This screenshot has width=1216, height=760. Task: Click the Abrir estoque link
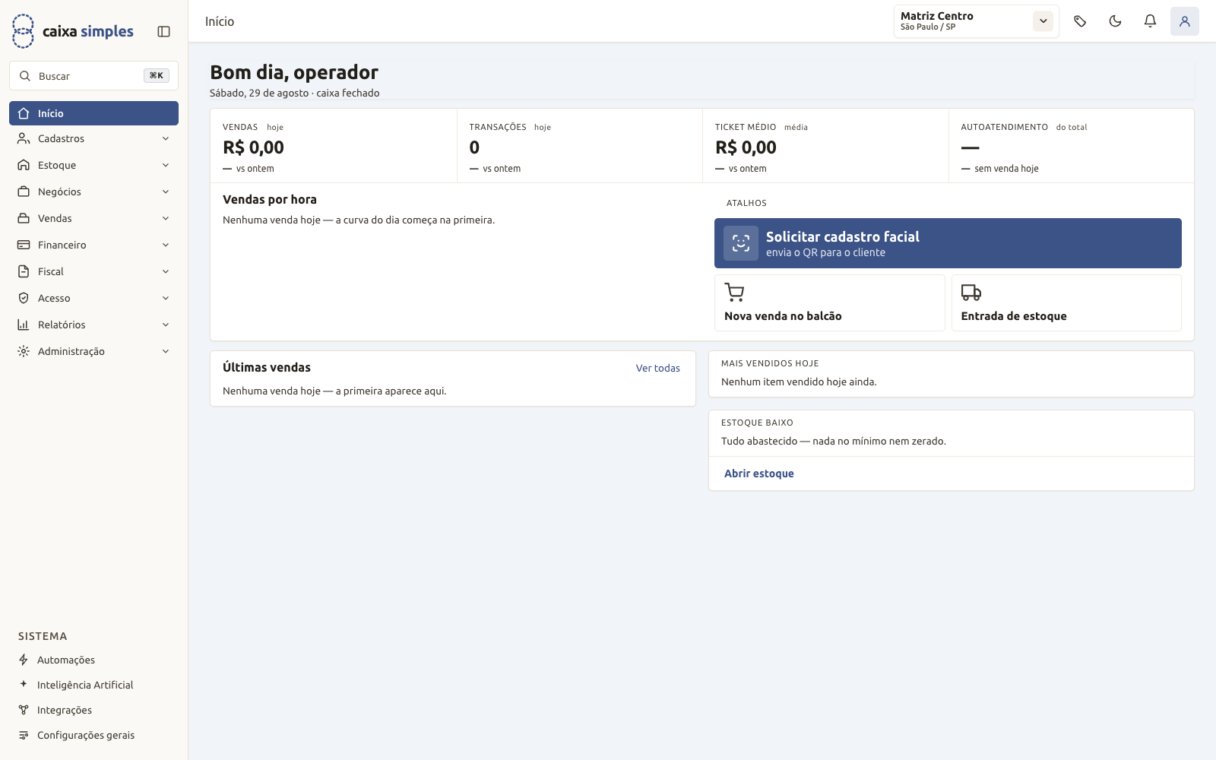[758, 473]
